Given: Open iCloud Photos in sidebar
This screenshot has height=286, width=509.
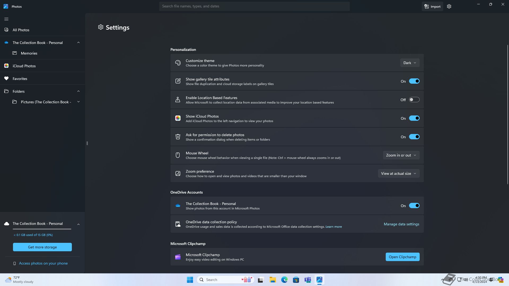Looking at the screenshot, I should [x=42, y=66].
